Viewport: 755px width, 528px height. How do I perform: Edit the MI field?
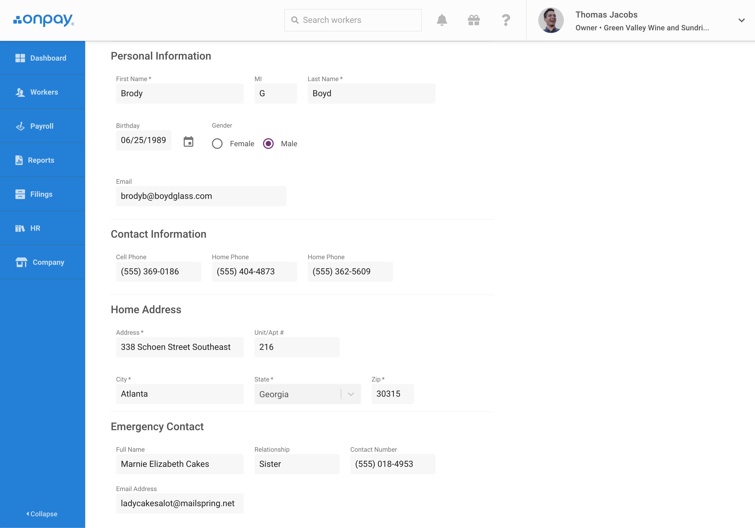(276, 94)
